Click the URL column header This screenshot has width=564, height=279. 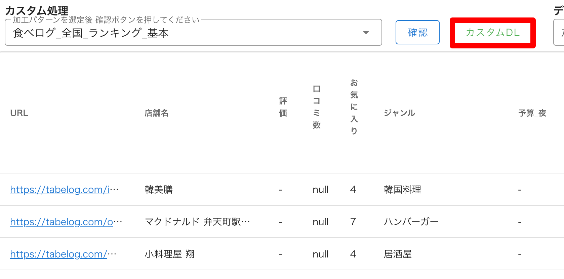tap(19, 113)
